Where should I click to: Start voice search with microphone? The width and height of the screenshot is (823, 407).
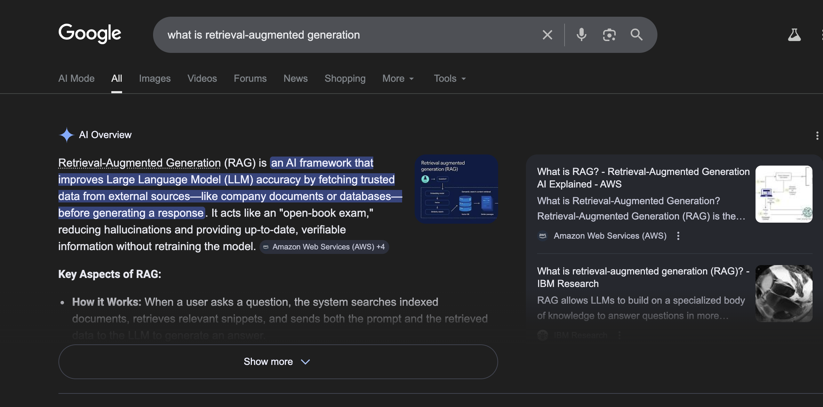(x=581, y=35)
